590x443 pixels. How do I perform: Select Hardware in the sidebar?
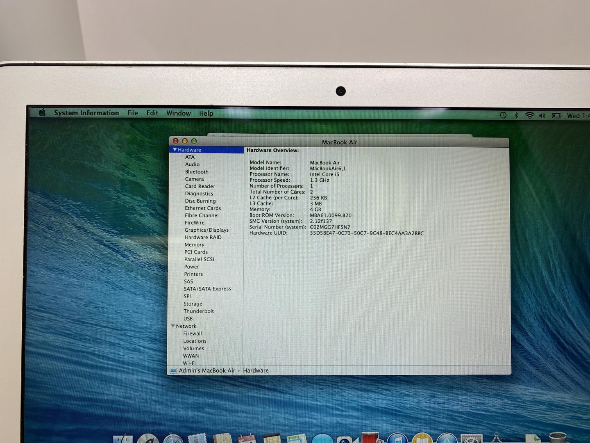click(189, 150)
